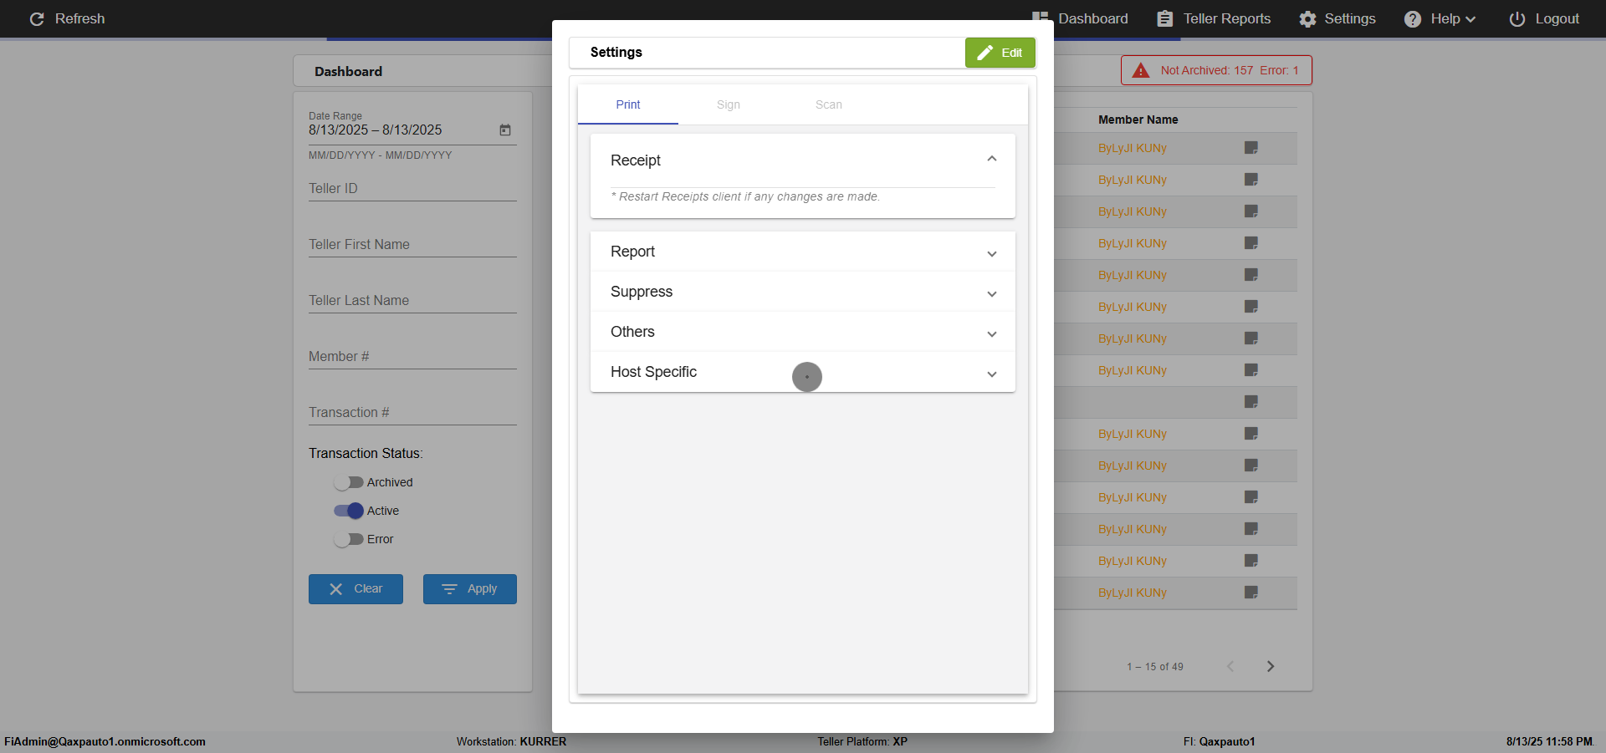The height and width of the screenshot is (753, 1606).
Task: Enable the Error transaction status switch
Action: tap(349, 539)
